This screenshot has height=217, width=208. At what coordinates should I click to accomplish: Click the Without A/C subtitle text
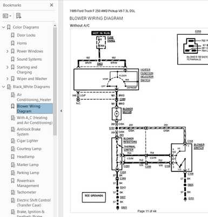79,25
